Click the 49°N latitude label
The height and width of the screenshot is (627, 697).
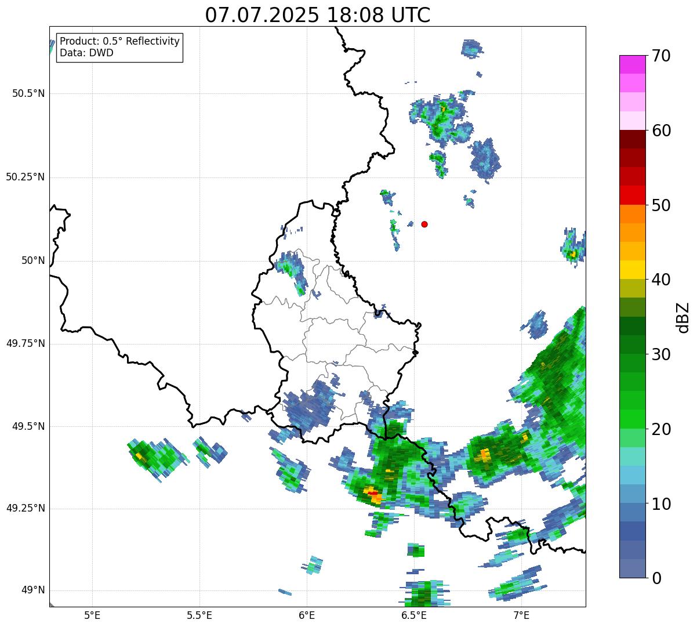pos(33,590)
